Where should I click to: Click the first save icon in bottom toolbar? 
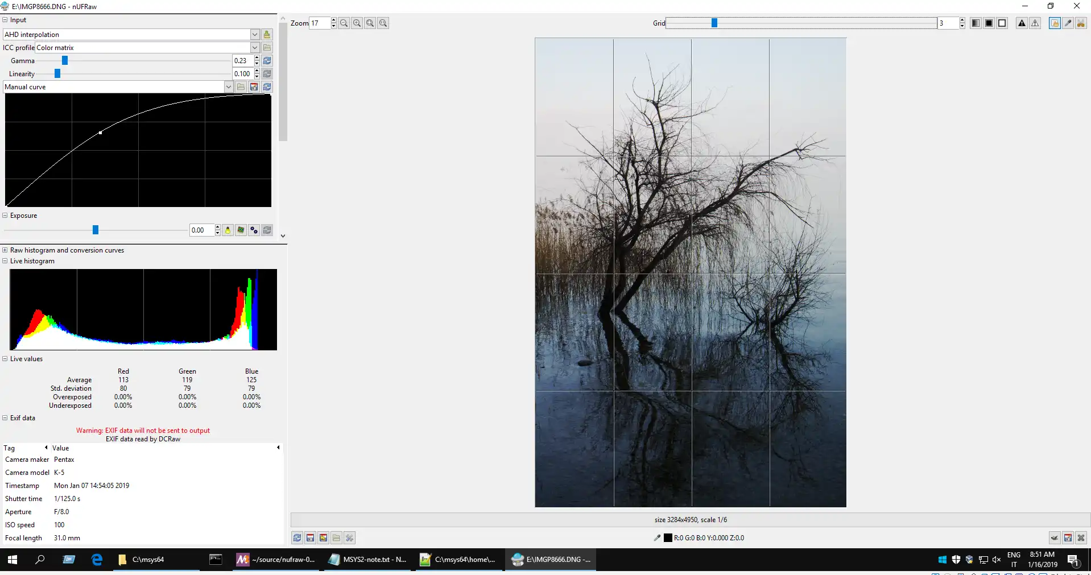coord(310,538)
